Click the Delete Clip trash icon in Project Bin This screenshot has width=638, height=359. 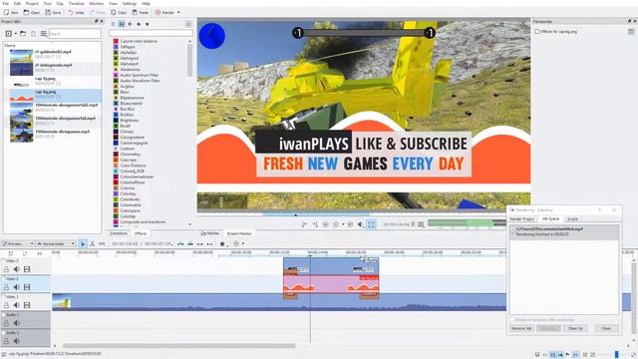click(33, 33)
